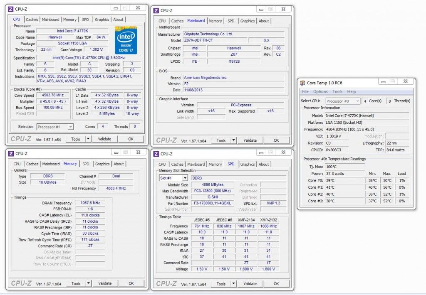Click the CPU-Z title icon in the Memory Slot Selection window
The width and height of the screenshot is (426, 295).
click(156, 154)
